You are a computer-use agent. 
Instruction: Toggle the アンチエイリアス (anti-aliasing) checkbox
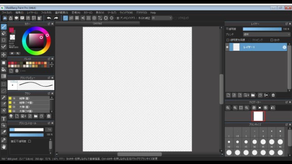click(118, 18)
